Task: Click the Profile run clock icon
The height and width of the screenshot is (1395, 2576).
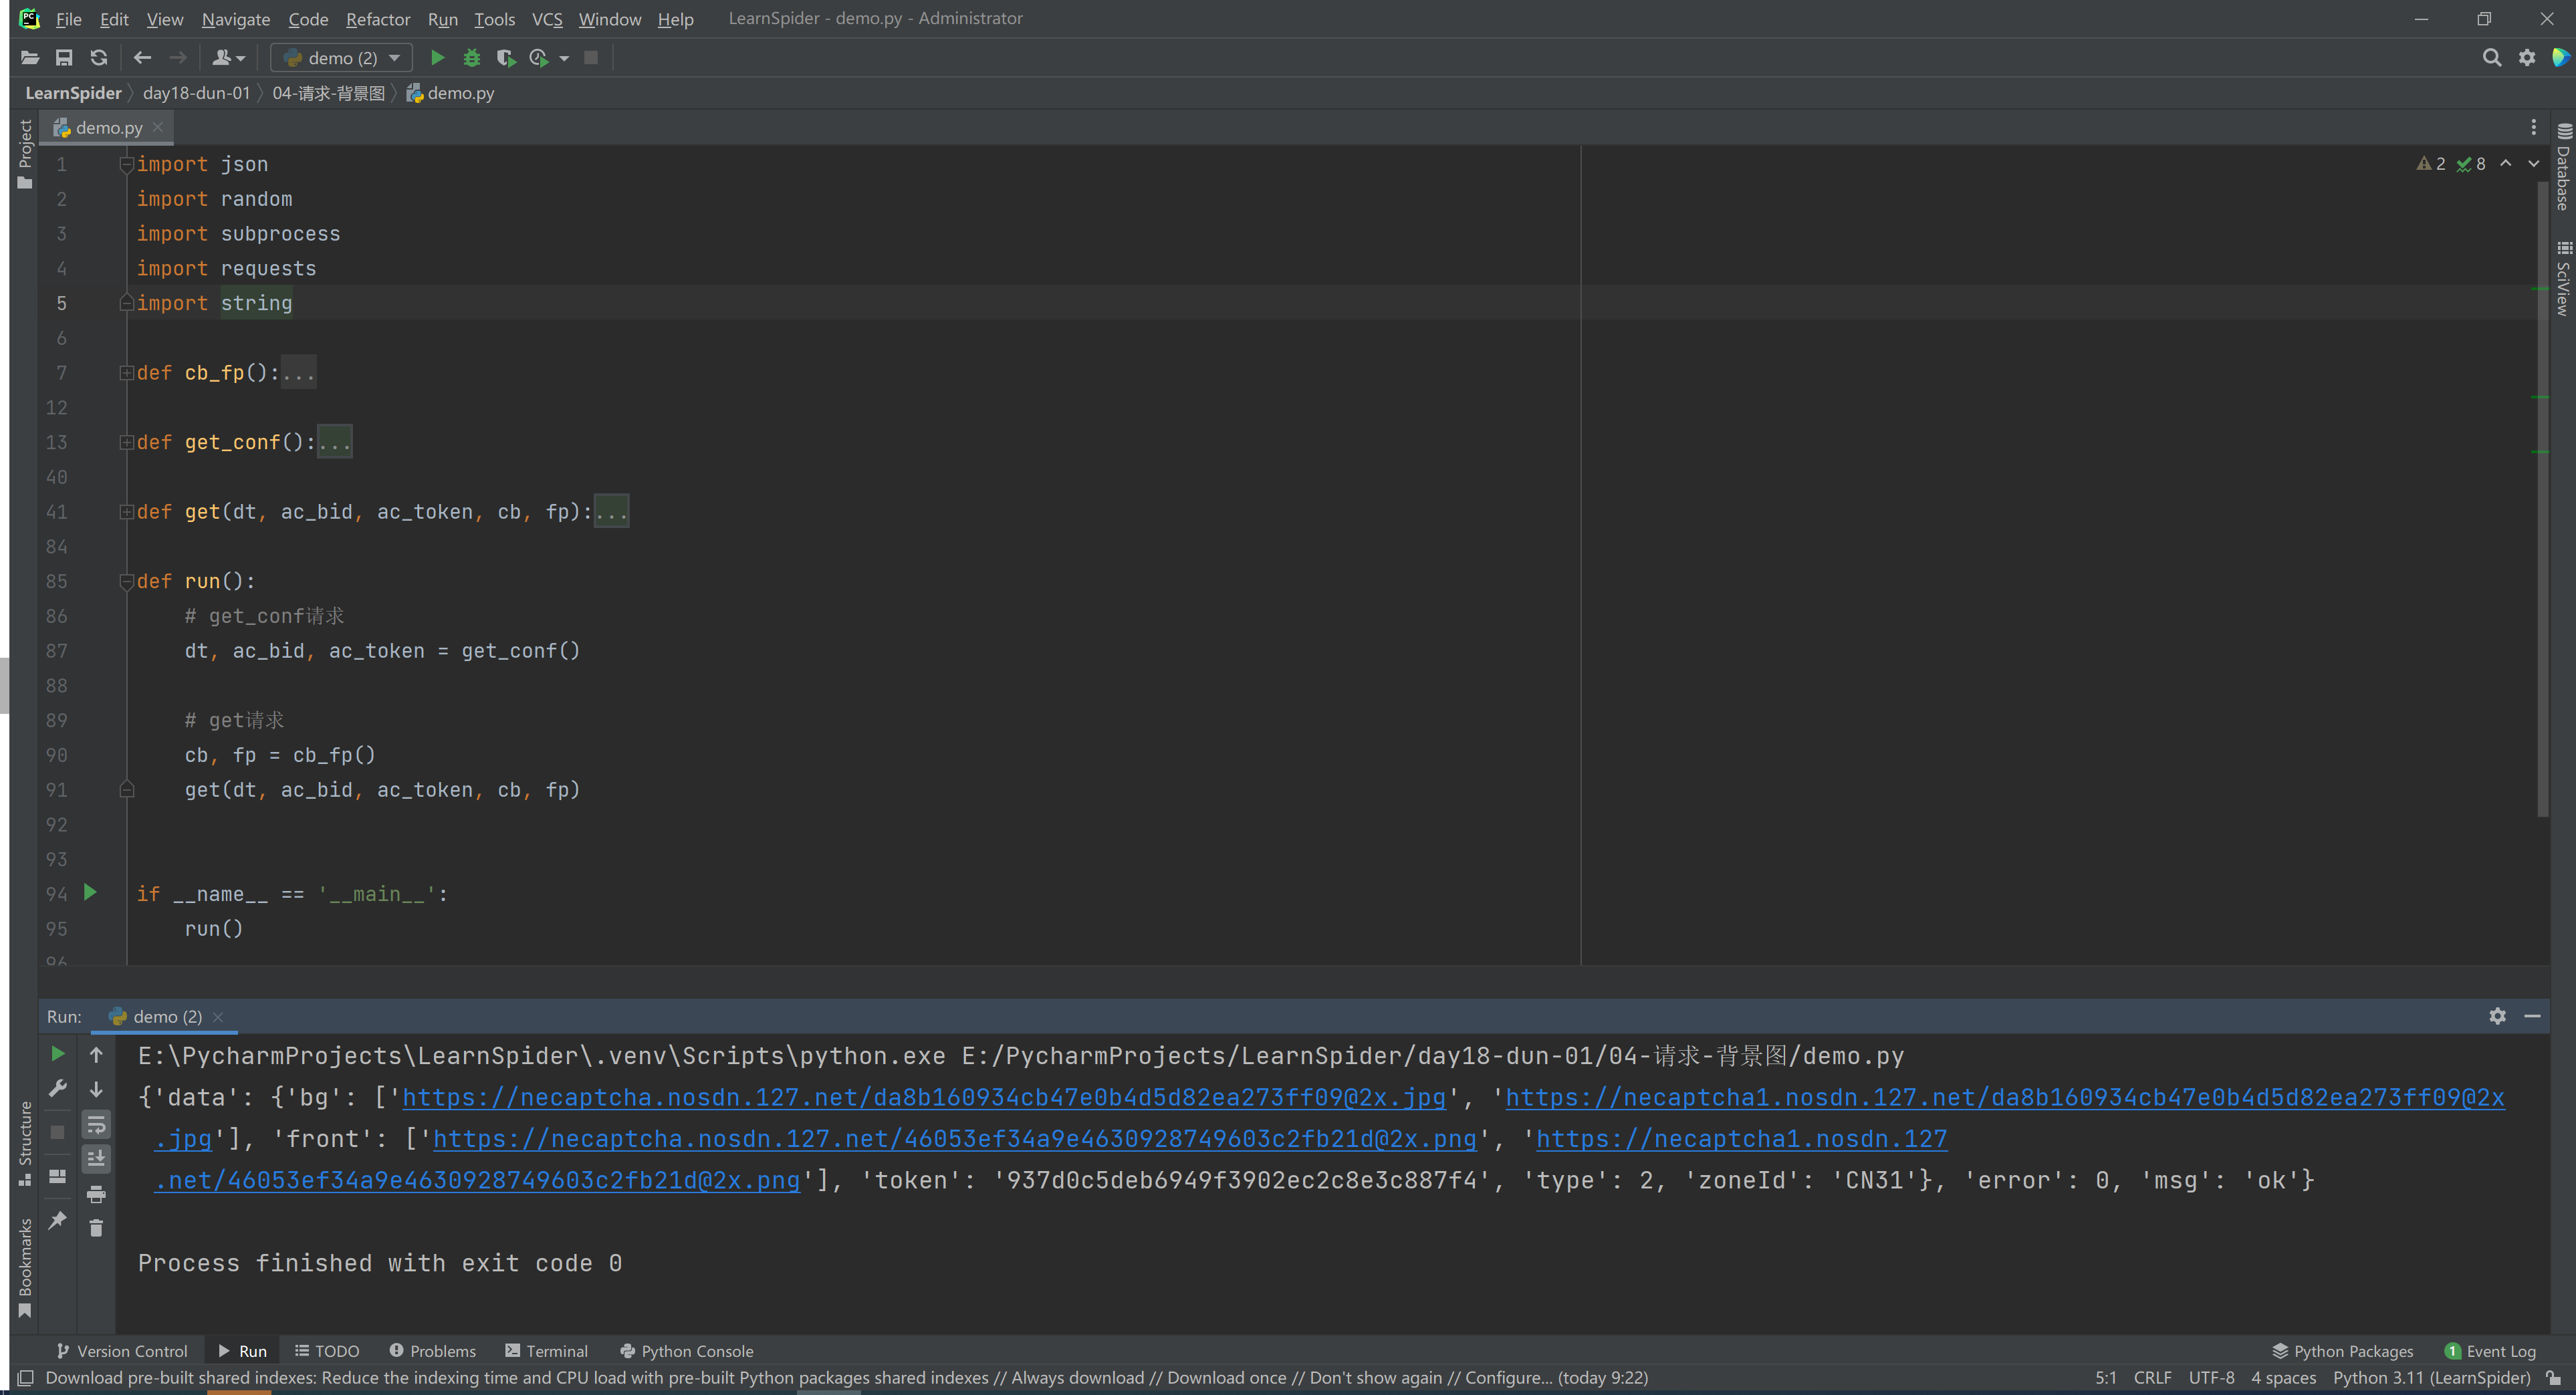Action: tap(539, 58)
